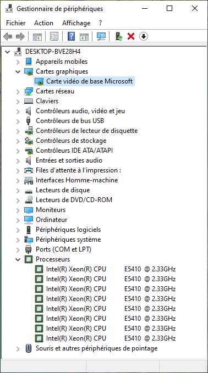Disable the device with the down-arrow circle icon

point(144,36)
